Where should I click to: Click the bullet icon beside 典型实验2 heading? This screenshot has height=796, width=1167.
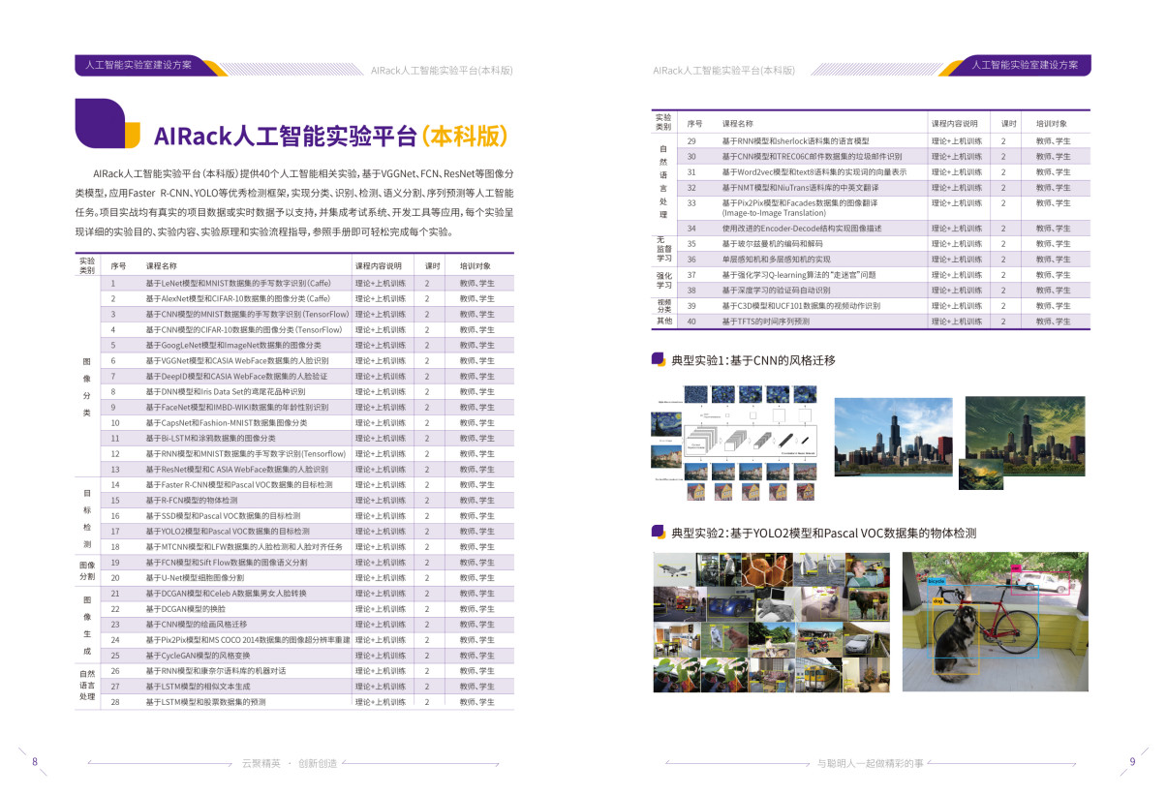pos(658,533)
